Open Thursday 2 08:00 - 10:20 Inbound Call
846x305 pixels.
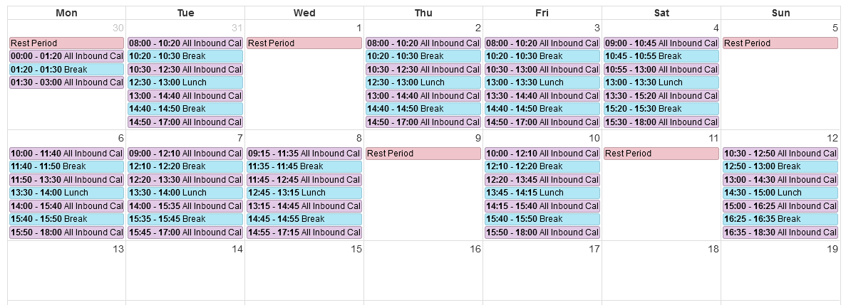tap(423, 43)
